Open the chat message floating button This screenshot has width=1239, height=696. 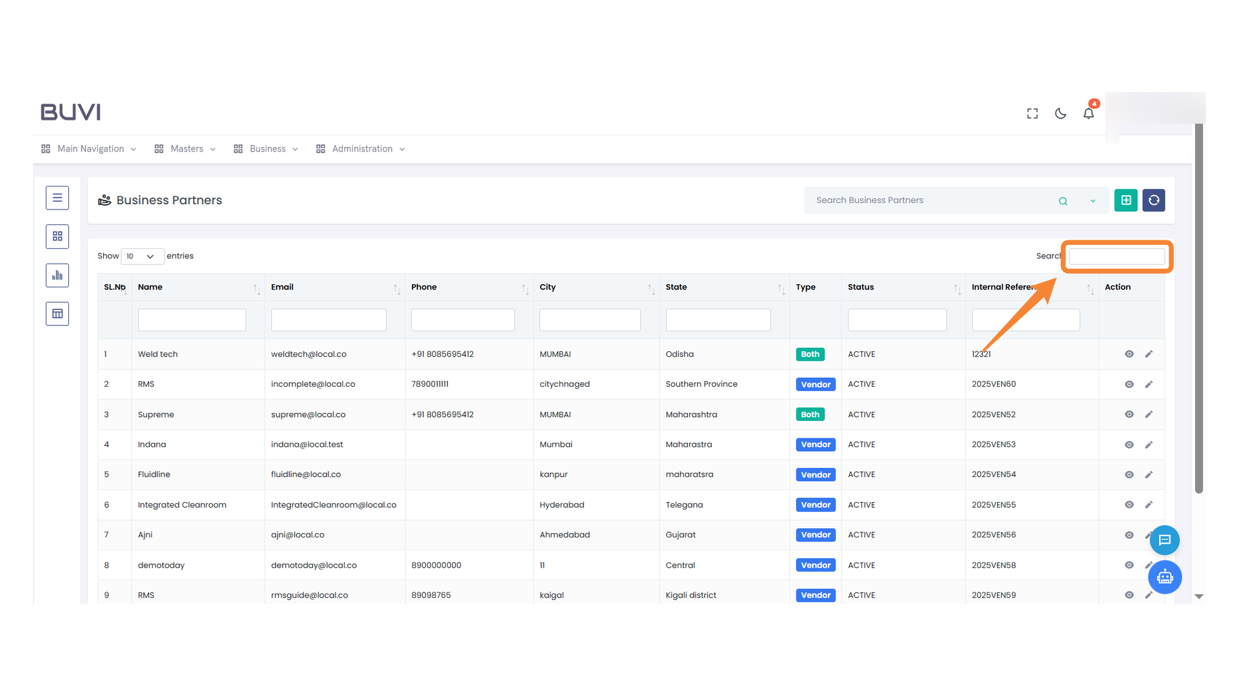click(1165, 540)
